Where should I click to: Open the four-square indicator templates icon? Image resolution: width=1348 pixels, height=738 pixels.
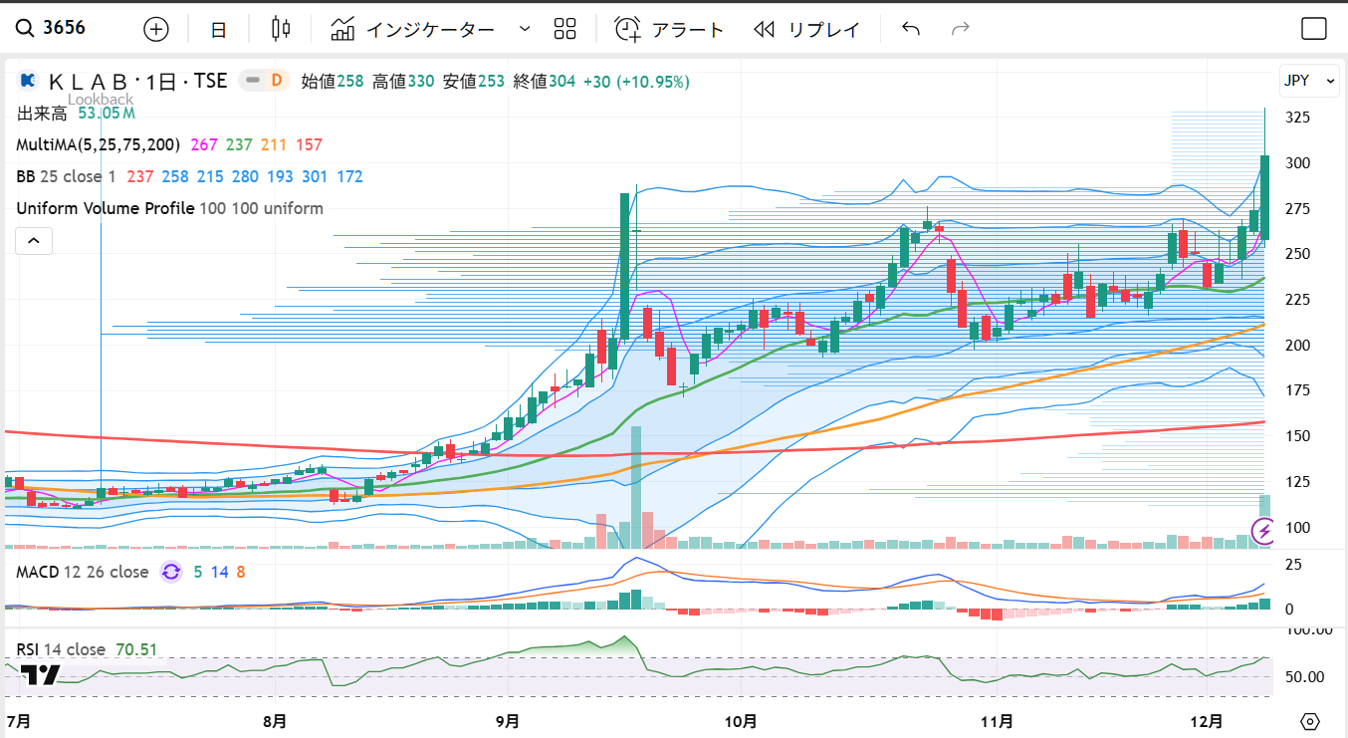(x=565, y=29)
